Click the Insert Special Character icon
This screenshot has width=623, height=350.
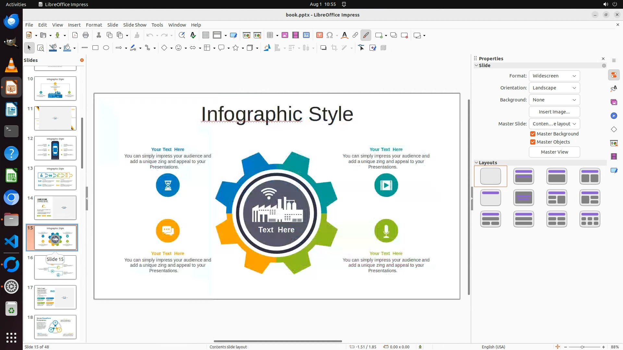(x=330, y=35)
